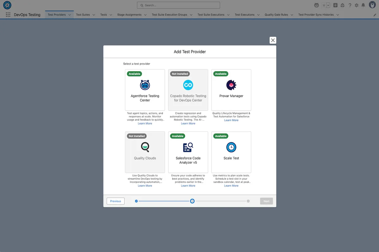The height and width of the screenshot is (252, 379).
Task: Click the "Select a test provider" label
Action: 137,64
